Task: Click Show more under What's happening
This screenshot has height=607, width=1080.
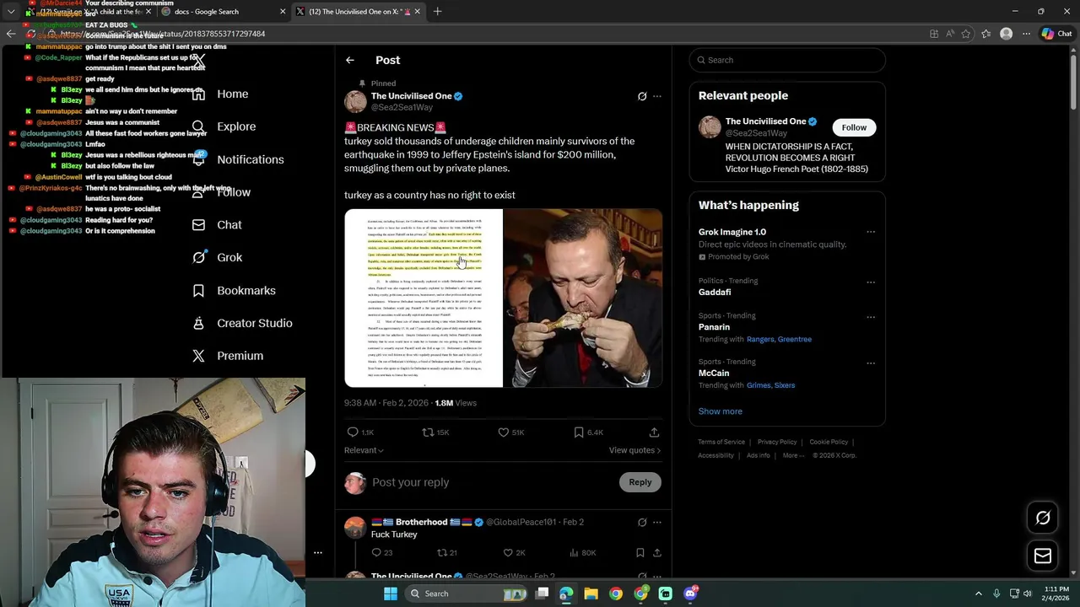Action: (721, 411)
